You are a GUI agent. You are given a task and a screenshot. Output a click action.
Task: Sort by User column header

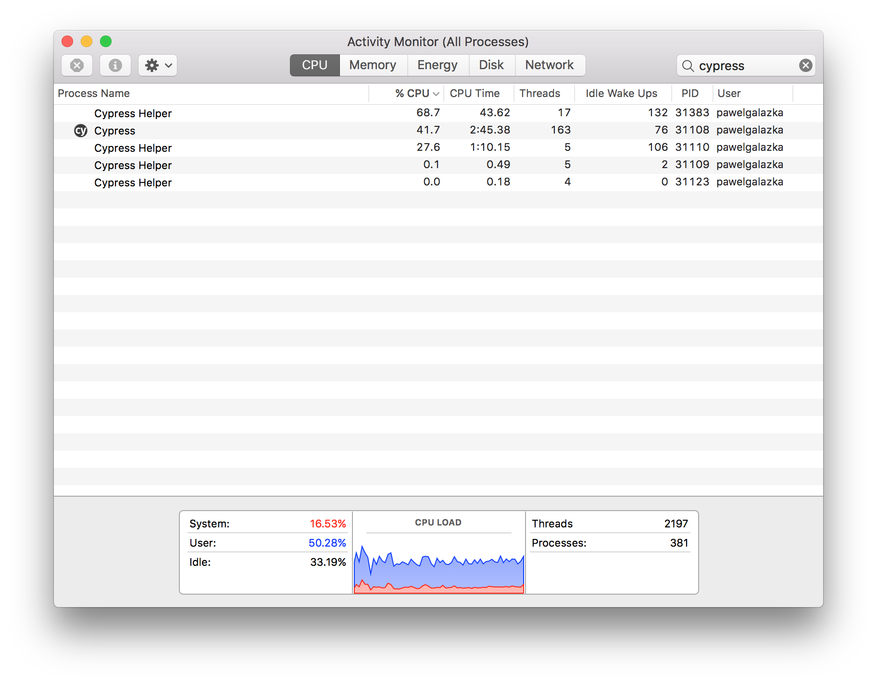point(752,94)
